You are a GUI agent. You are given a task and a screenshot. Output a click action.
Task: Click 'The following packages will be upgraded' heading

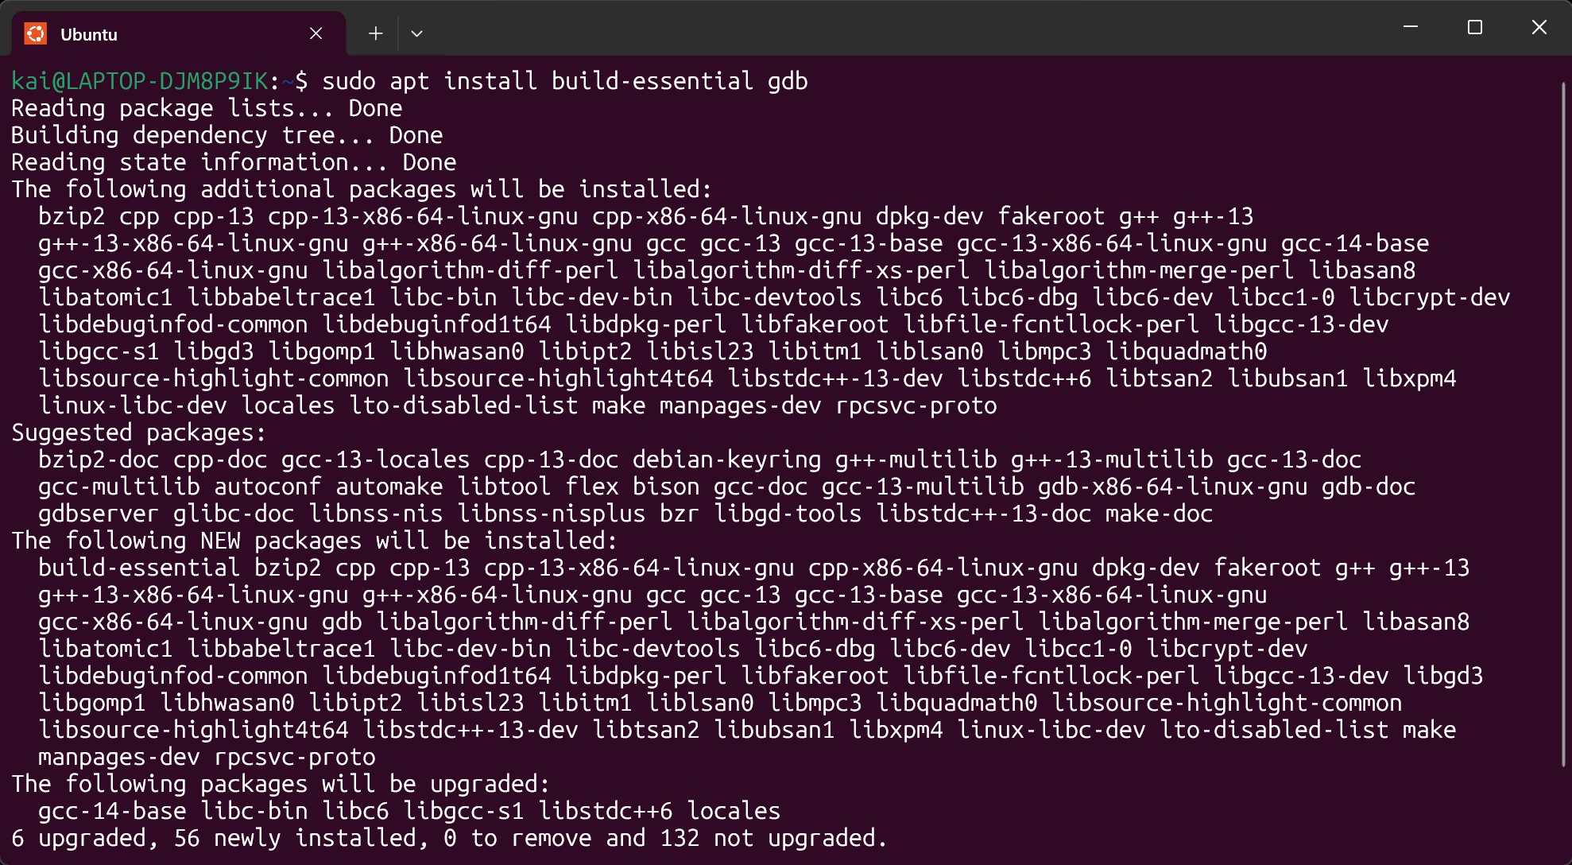[280, 784]
